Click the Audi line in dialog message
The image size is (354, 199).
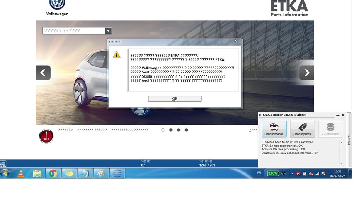tap(176, 80)
